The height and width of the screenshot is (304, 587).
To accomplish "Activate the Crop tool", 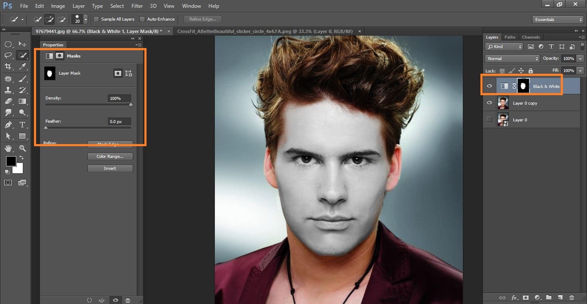I will tap(8, 66).
